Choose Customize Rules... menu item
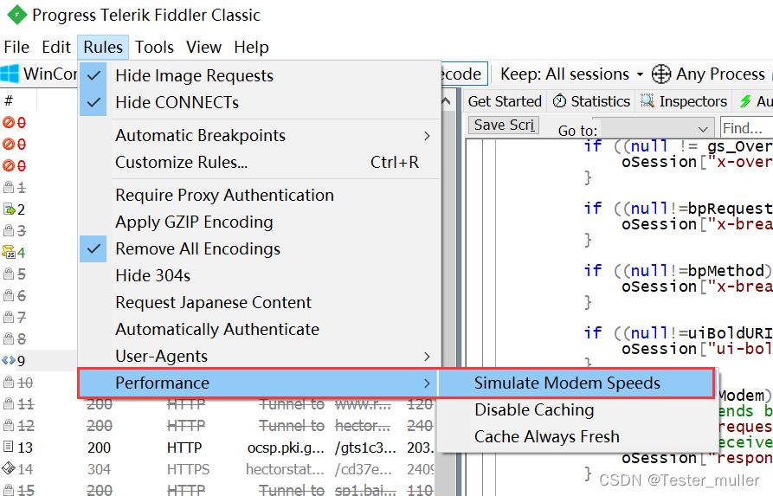This screenshot has width=773, height=496. click(x=260, y=162)
